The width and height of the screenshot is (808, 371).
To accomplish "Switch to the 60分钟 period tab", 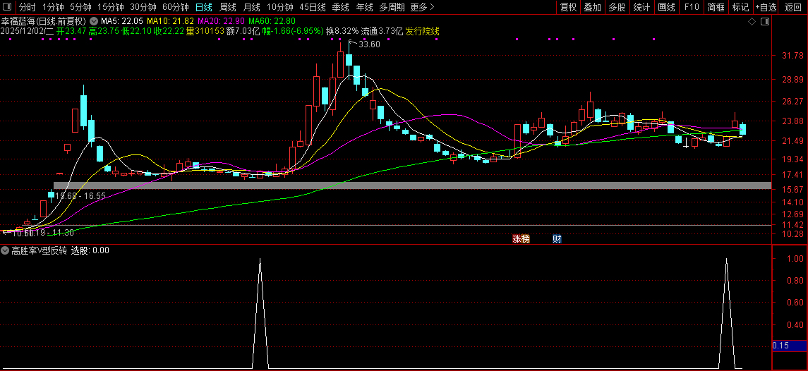I will pos(176,7).
